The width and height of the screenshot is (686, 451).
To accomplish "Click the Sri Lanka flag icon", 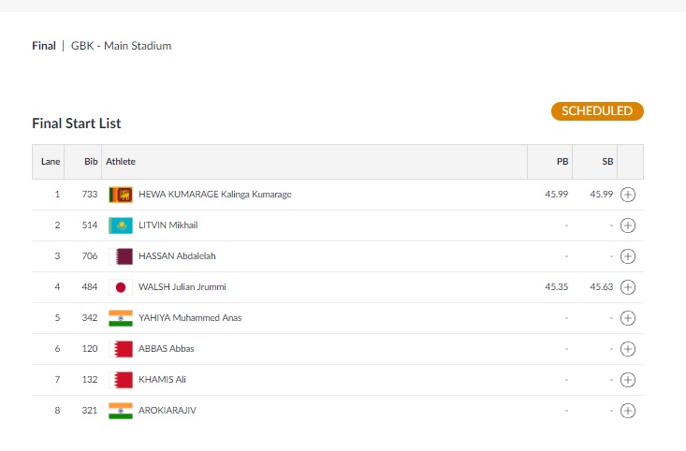I will [x=121, y=195].
